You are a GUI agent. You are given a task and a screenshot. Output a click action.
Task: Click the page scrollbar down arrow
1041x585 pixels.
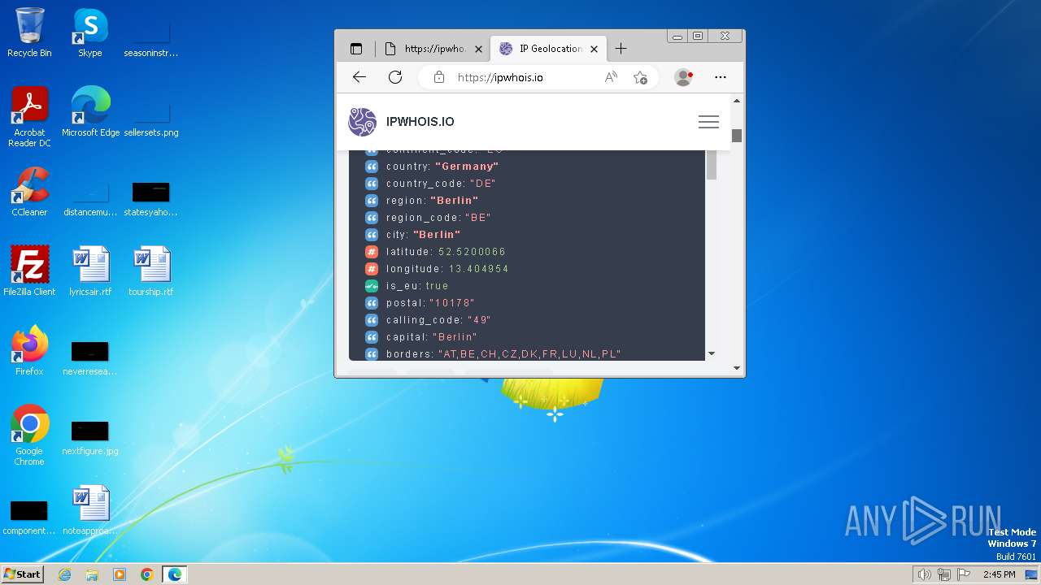[737, 368]
